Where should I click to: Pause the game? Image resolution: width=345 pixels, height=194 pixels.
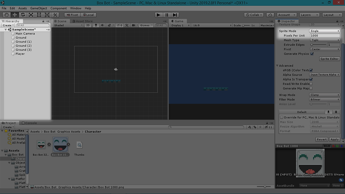167,15
